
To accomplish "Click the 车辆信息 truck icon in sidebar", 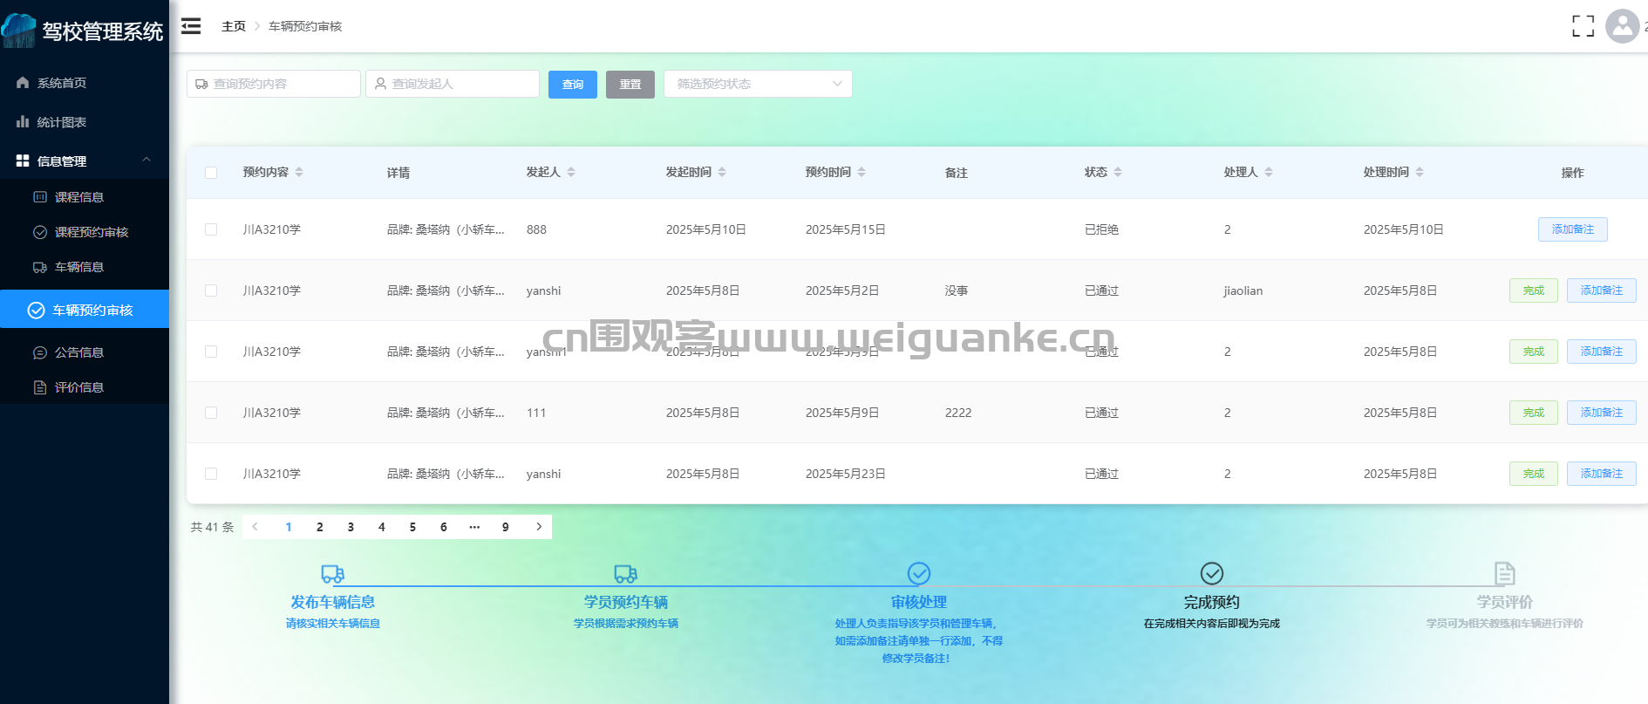I will click(x=40, y=267).
